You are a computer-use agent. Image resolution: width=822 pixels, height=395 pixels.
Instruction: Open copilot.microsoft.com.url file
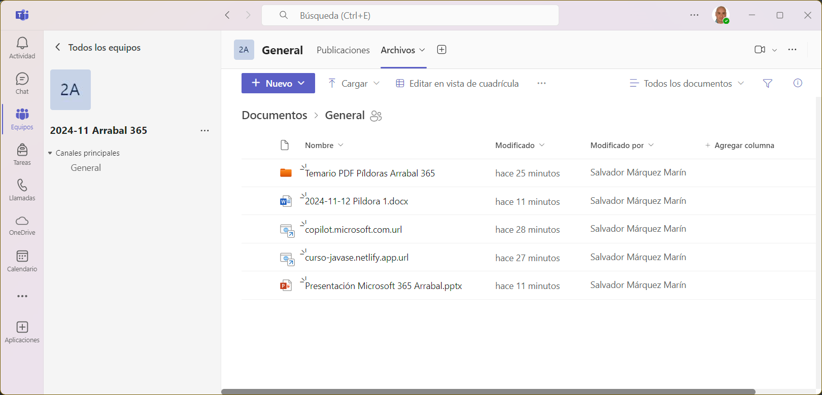[354, 229]
